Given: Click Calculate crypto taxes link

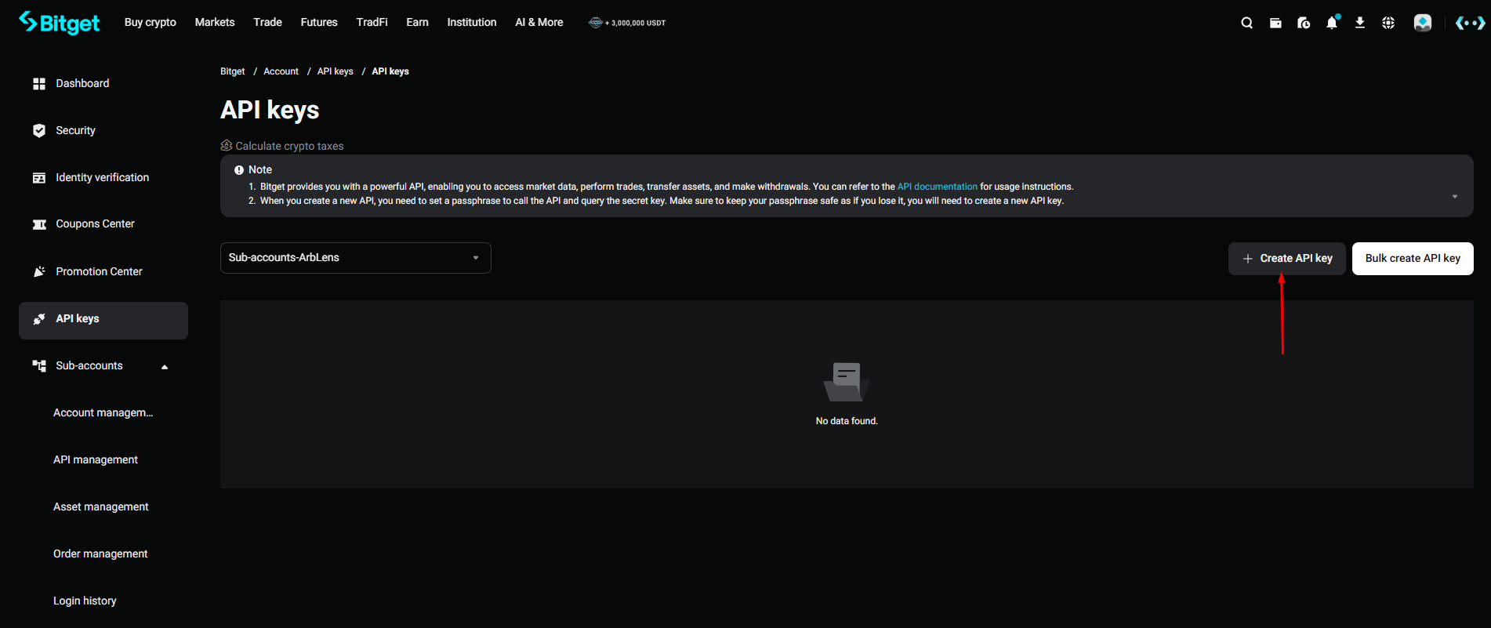Looking at the screenshot, I should coord(289,146).
